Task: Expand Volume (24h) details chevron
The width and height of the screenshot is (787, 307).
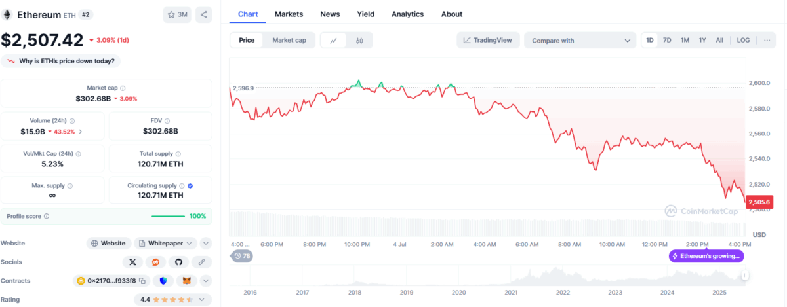Action: tap(81, 132)
